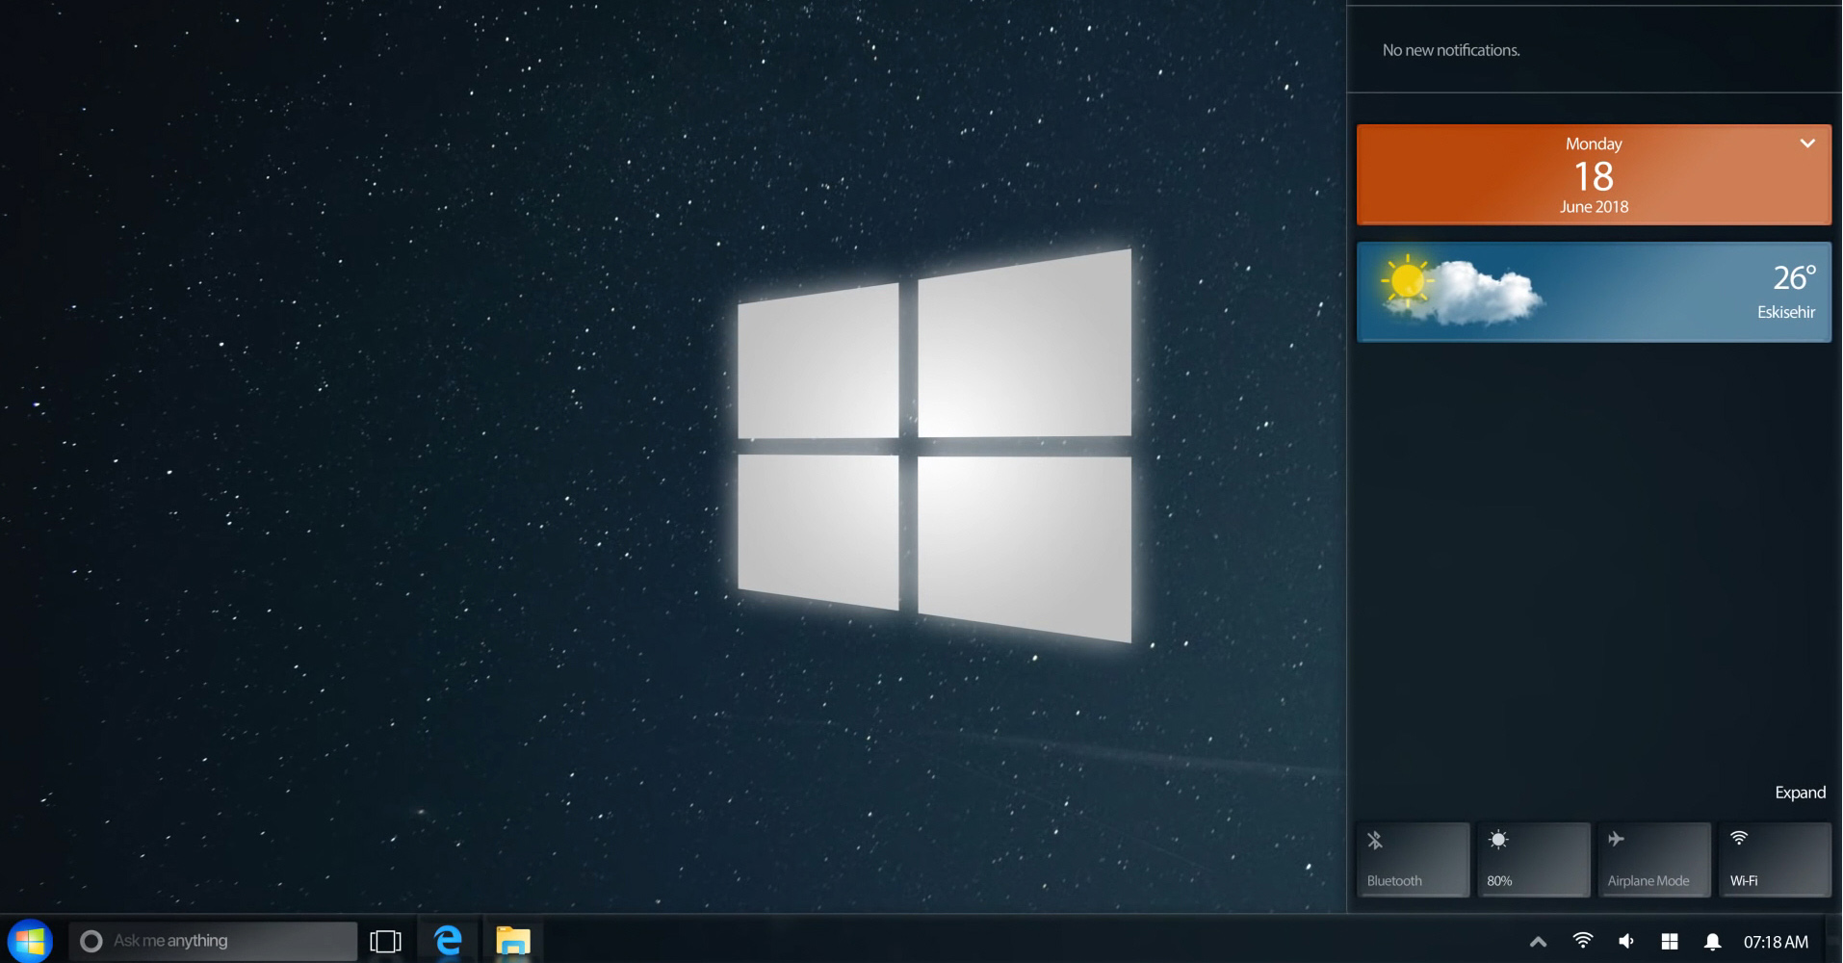1843x963 pixels.
Task: Open the Wi-Fi network tray icon
Action: tap(1583, 940)
